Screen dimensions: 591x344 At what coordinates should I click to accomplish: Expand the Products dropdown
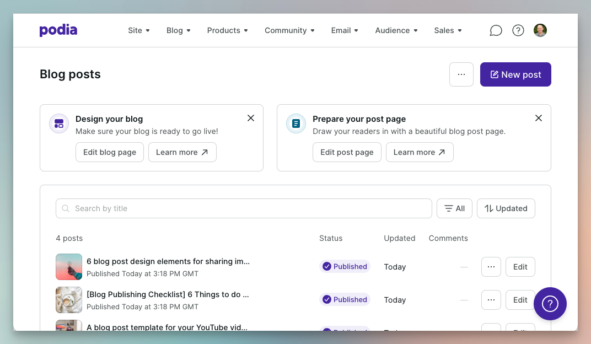pyautogui.click(x=227, y=30)
